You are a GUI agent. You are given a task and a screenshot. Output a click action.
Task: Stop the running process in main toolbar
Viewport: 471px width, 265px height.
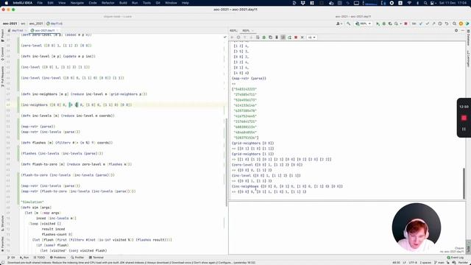click(x=406, y=24)
